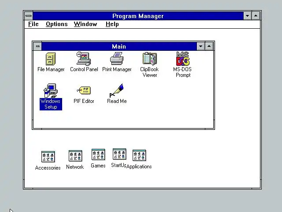Click the Main window title bar

click(119, 46)
